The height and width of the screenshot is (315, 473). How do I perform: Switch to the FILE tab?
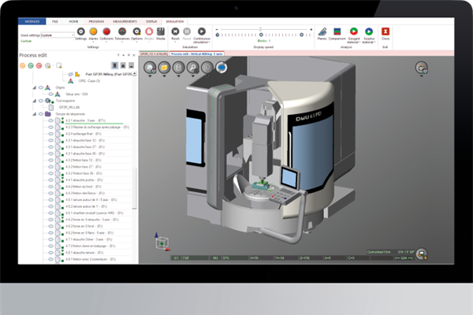[x=55, y=21]
